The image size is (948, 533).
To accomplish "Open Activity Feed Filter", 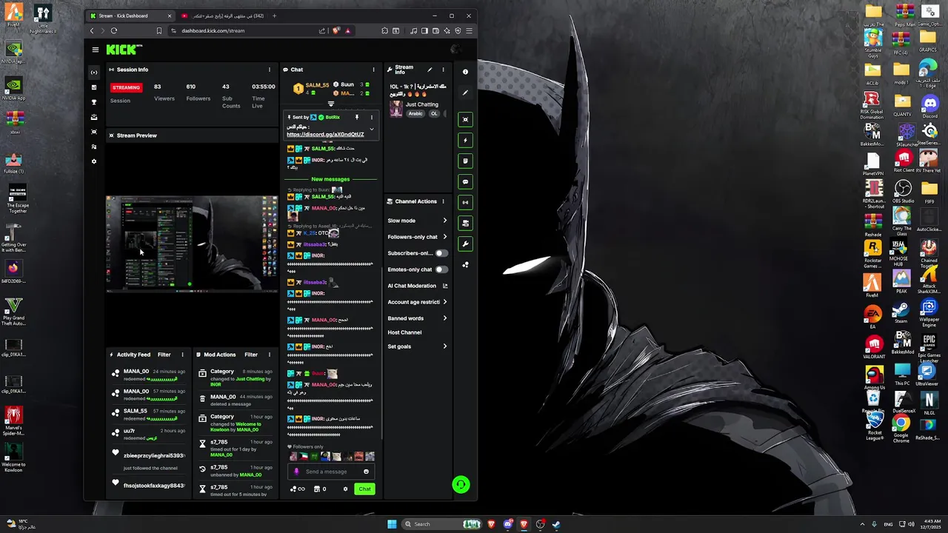I will click(164, 355).
